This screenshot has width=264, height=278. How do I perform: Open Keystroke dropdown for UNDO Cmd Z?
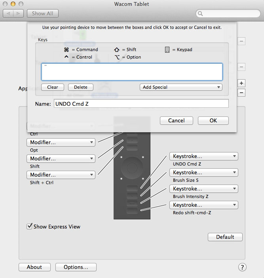(x=203, y=156)
